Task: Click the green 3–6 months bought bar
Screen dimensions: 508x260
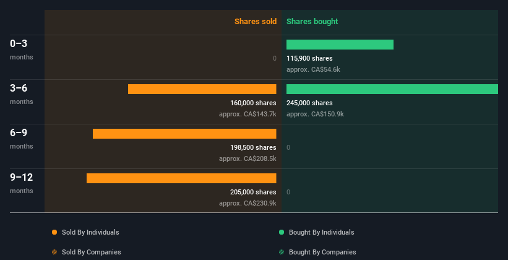Action: coord(392,89)
